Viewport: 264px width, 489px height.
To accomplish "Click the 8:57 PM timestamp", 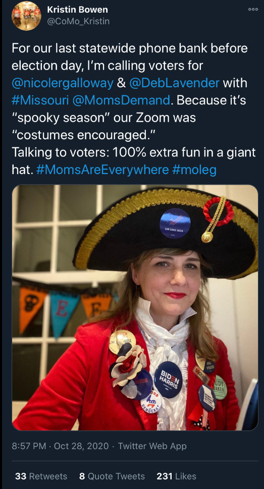I will pyautogui.click(x=29, y=446).
